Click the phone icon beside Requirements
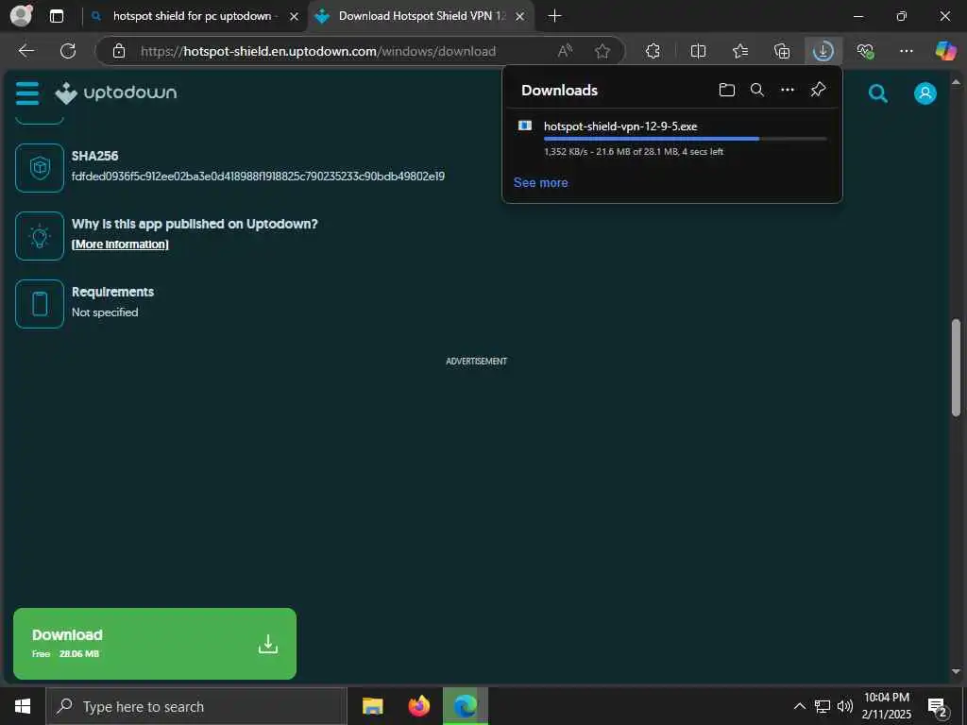 [40, 303]
